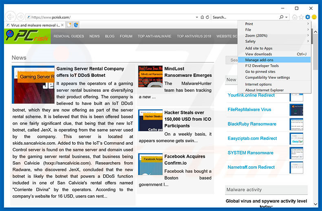322x211 pixels.
Task: Open Compatibility View settings
Action: [x=274, y=77]
